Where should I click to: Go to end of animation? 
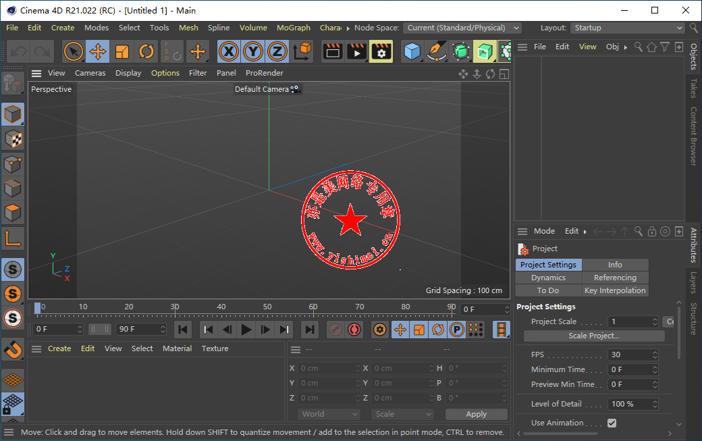[309, 330]
